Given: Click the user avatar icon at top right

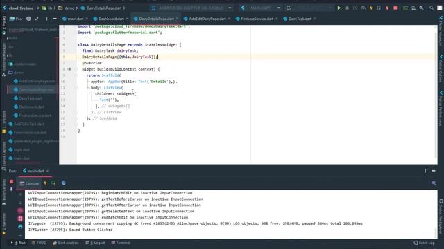Looking at the screenshot, I should point(439,8).
